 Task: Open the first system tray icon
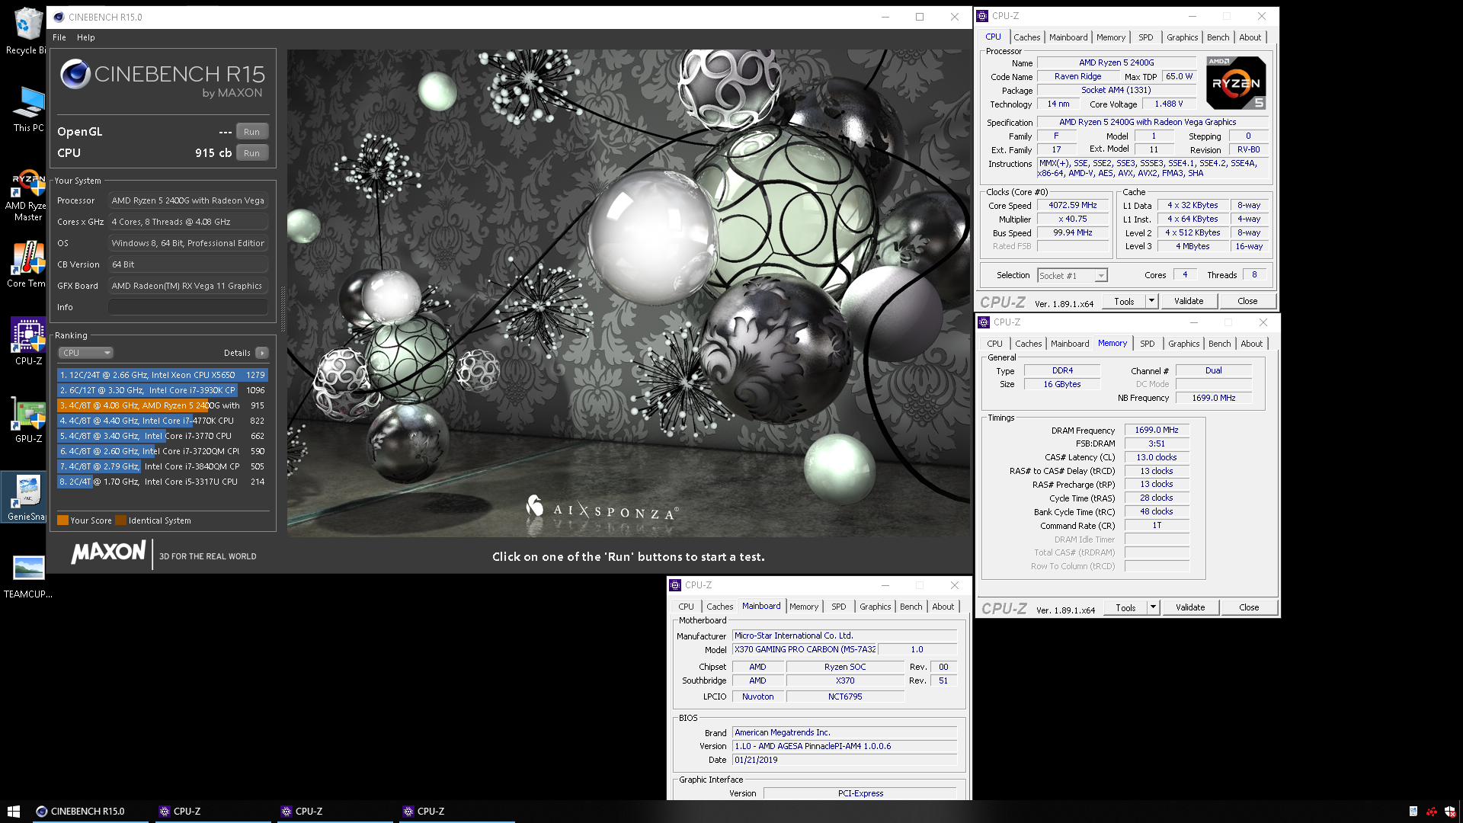[x=1413, y=812]
